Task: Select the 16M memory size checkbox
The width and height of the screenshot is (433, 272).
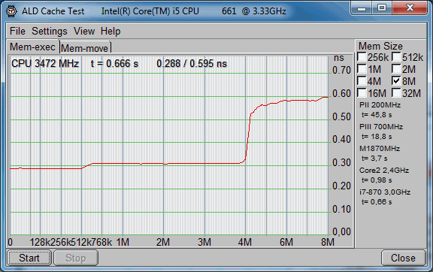Action: 362,92
